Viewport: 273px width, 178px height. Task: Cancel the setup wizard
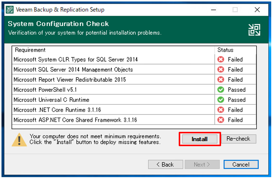click(x=241, y=164)
